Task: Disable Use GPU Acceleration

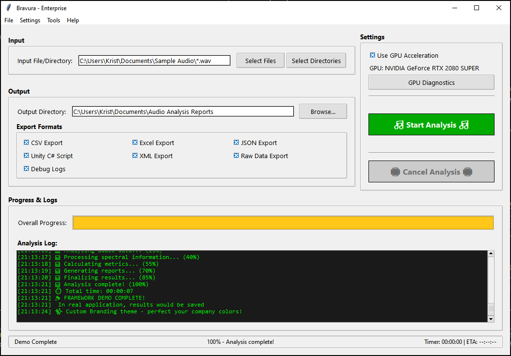Action: point(372,55)
